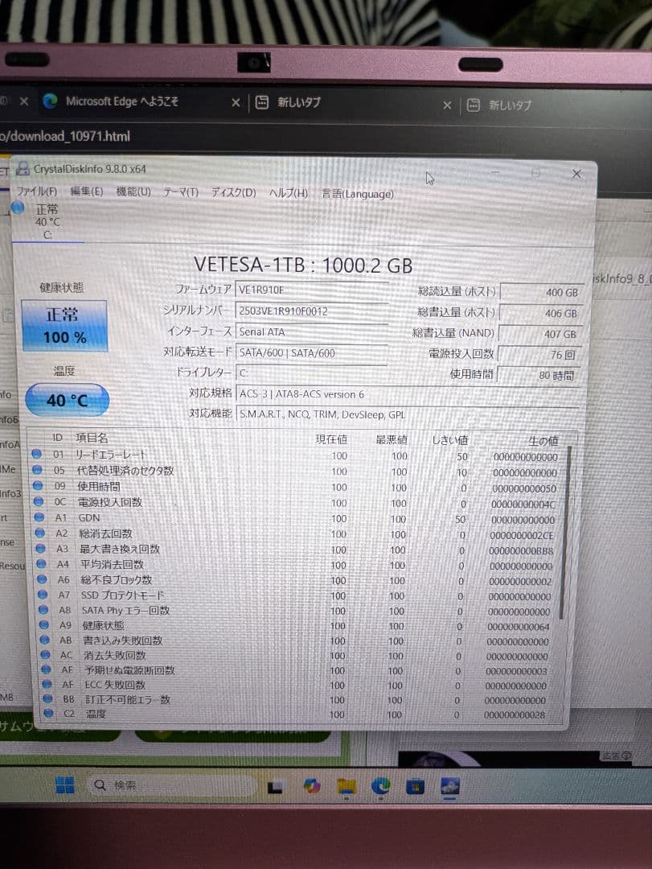The image size is (652, 869).
Task: Click the taskbar 検索 search box
Action: tap(172, 785)
